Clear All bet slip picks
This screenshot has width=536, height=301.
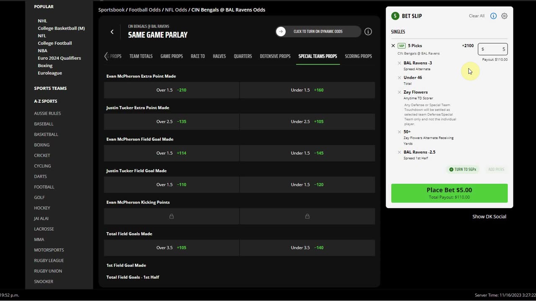477,16
